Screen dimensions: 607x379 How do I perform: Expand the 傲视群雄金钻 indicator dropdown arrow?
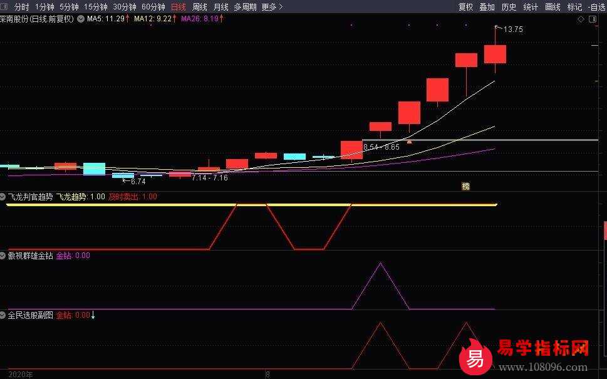coord(4,256)
